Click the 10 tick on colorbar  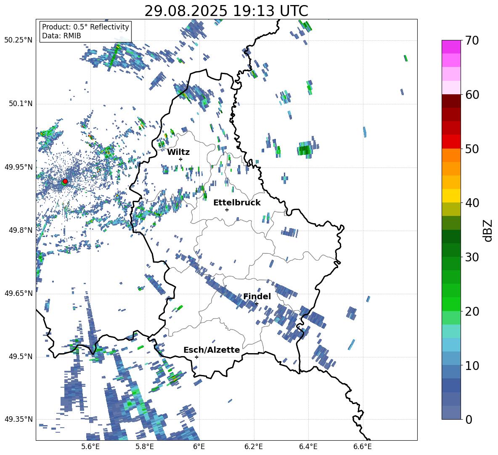(472, 365)
